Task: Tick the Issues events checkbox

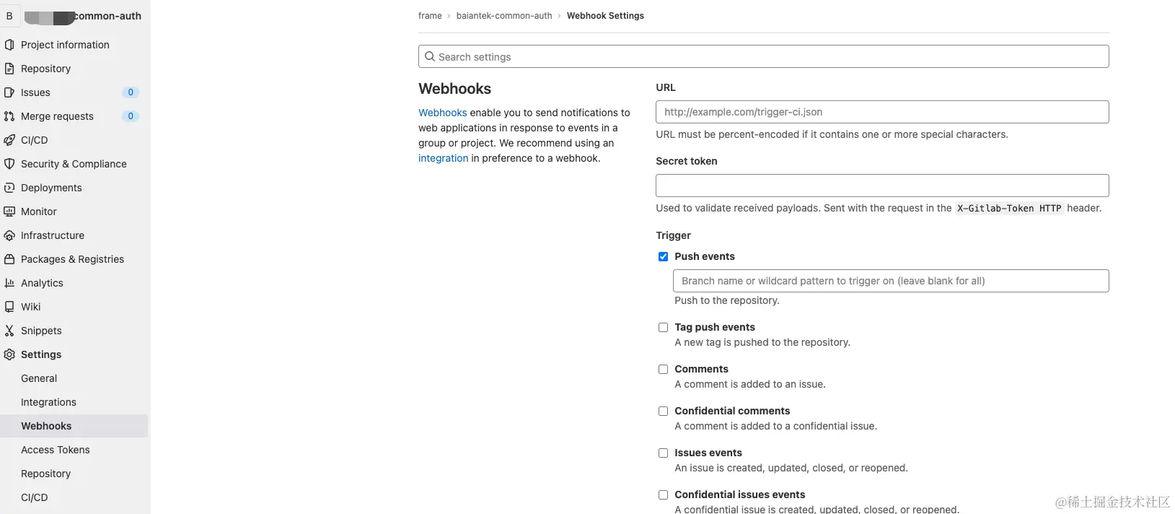Action: [x=663, y=453]
